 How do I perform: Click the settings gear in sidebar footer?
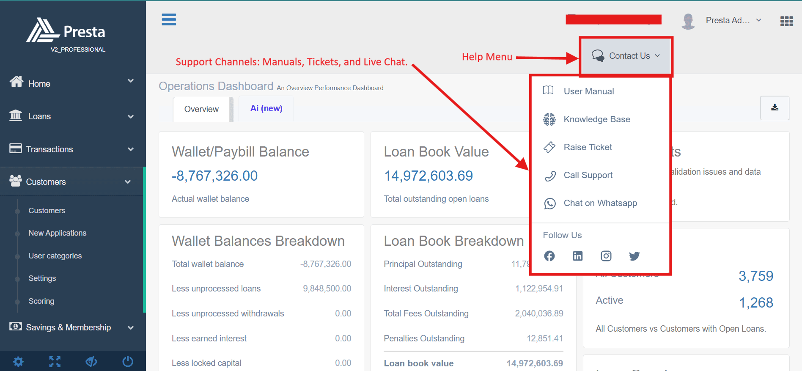coord(18,362)
